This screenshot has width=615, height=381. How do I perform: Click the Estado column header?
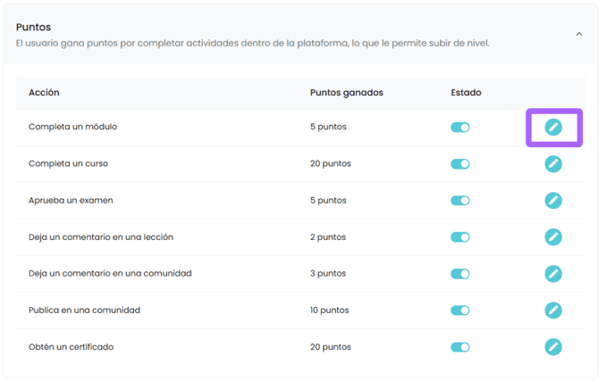point(466,93)
